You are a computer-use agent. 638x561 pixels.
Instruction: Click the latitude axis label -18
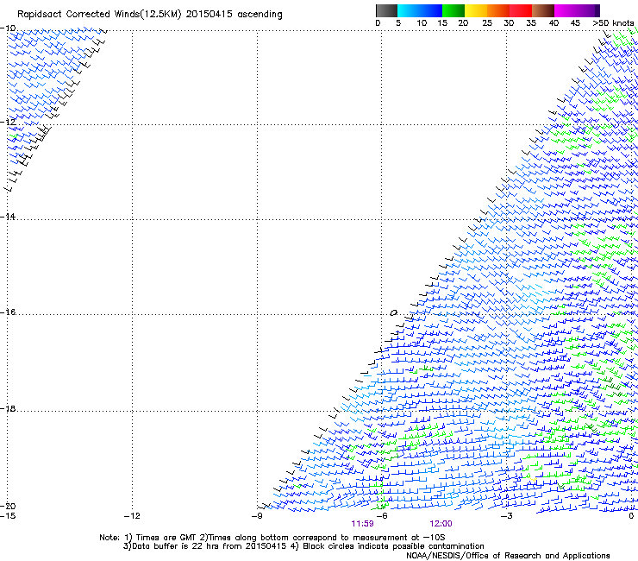point(8,408)
